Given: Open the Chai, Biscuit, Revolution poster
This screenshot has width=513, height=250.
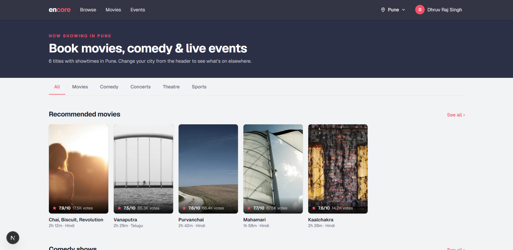Looking at the screenshot, I should [x=79, y=169].
